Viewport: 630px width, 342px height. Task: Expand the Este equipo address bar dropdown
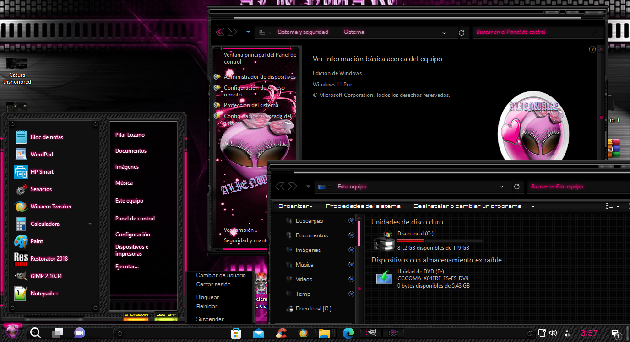tap(501, 187)
